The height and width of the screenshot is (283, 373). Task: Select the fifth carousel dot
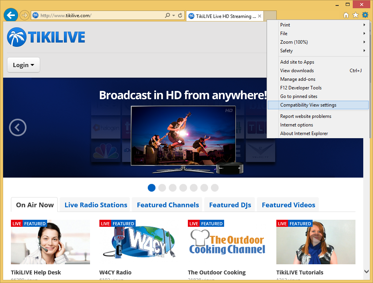point(194,188)
